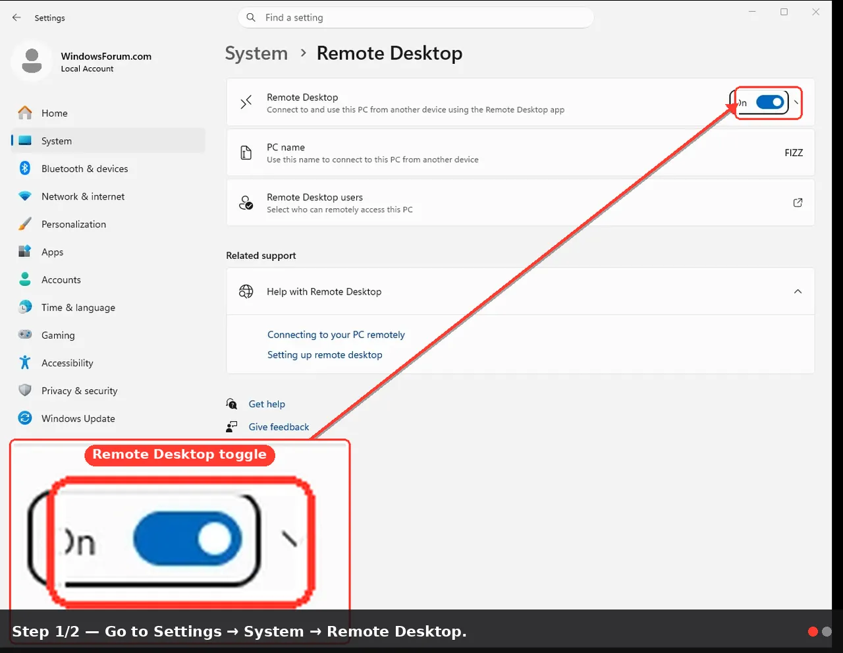Screen dimensions: 843x653
Task: Open Network & internet via Wi-Fi icon
Action: click(25, 196)
